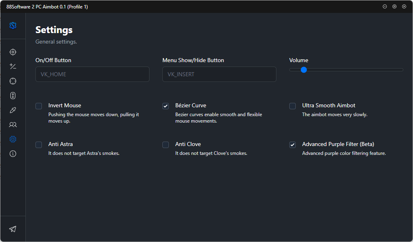Viewport: 413px width, 242px height.
Task: Click the paper plane icon at the sidebar bottom
Action: 13,229
